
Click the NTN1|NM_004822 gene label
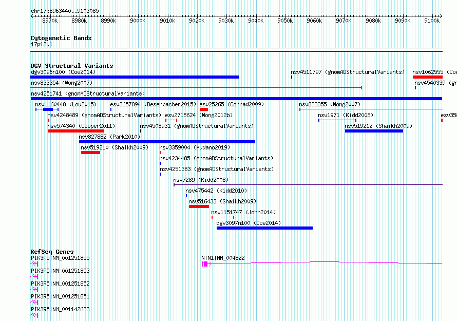[x=223, y=258]
